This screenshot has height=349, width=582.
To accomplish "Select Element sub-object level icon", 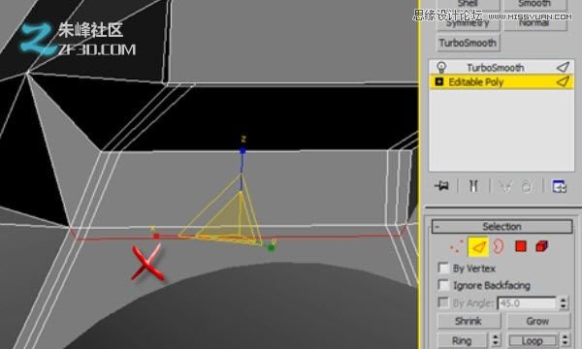I will coord(542,246).
